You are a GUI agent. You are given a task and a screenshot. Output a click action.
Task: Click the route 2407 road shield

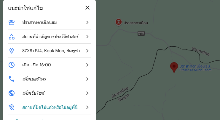tap(141, 34)
